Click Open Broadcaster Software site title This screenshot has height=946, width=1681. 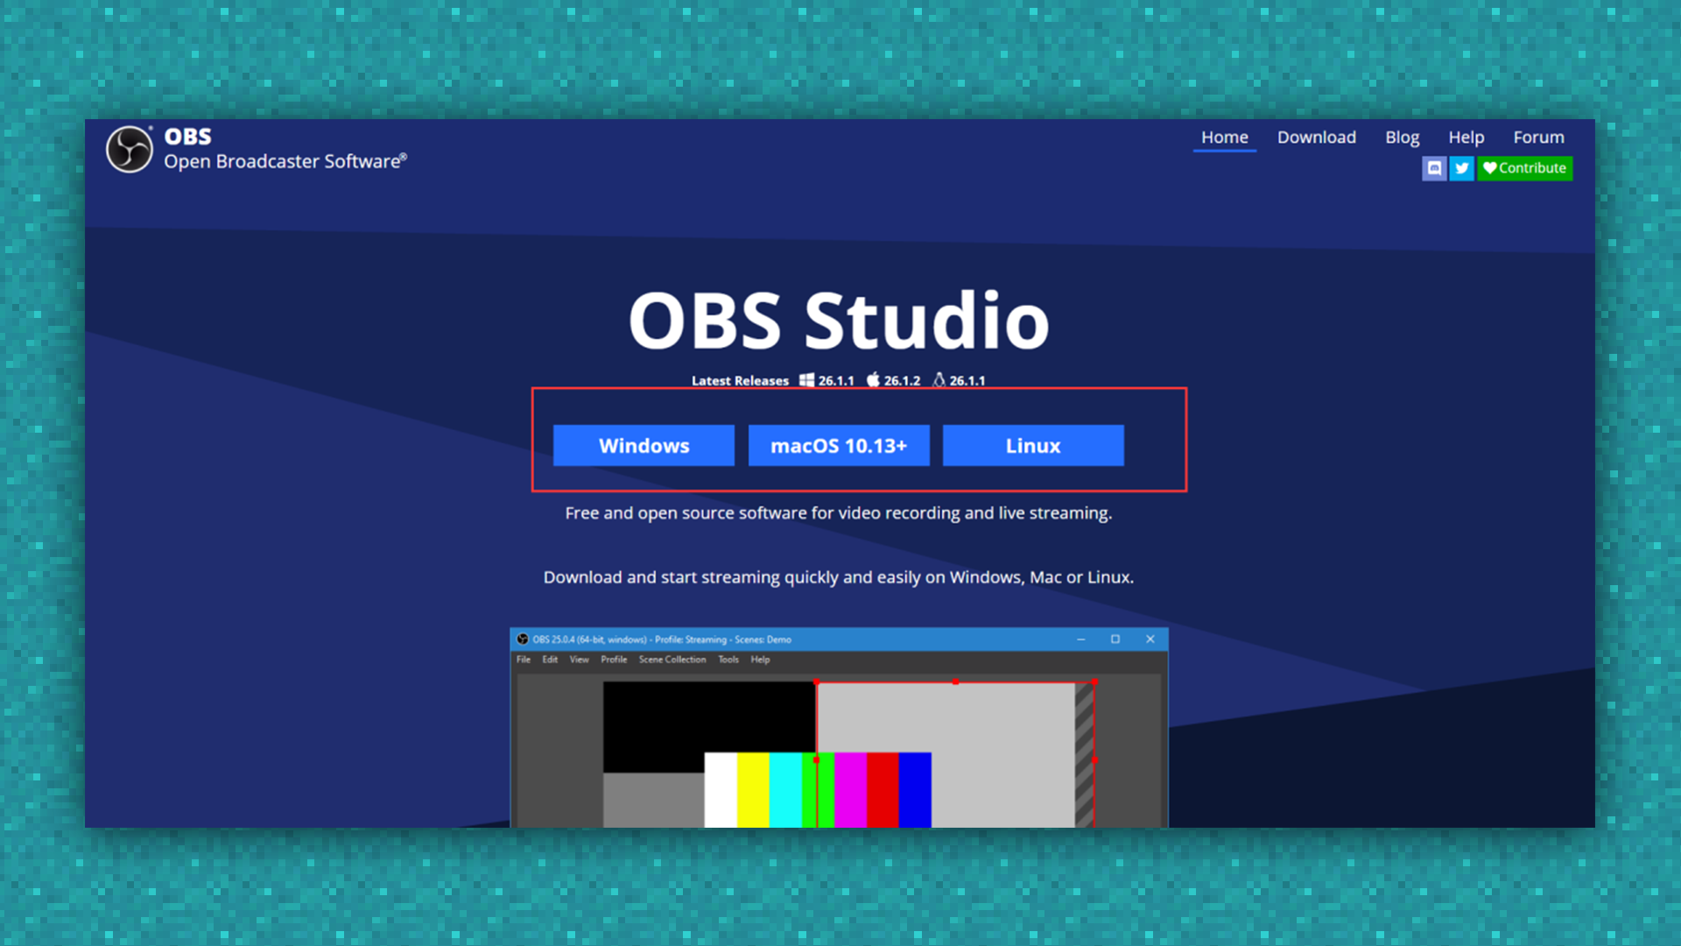pos(285,162)
